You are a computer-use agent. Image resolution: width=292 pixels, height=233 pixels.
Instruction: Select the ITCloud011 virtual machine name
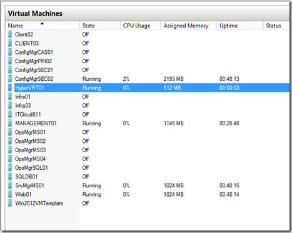click(x=28, y=115)
